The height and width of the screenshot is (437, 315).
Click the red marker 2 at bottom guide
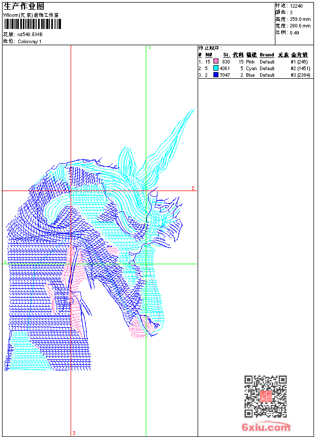coord(74,433)
